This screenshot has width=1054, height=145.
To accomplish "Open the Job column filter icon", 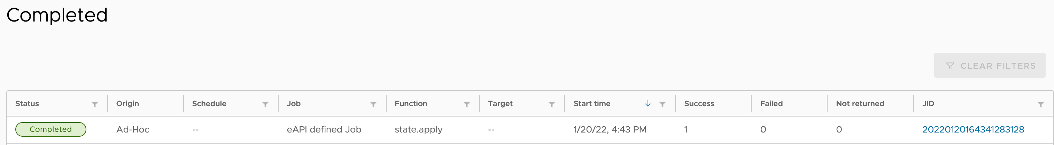I will pyautogui.click(x=373, y=105).
